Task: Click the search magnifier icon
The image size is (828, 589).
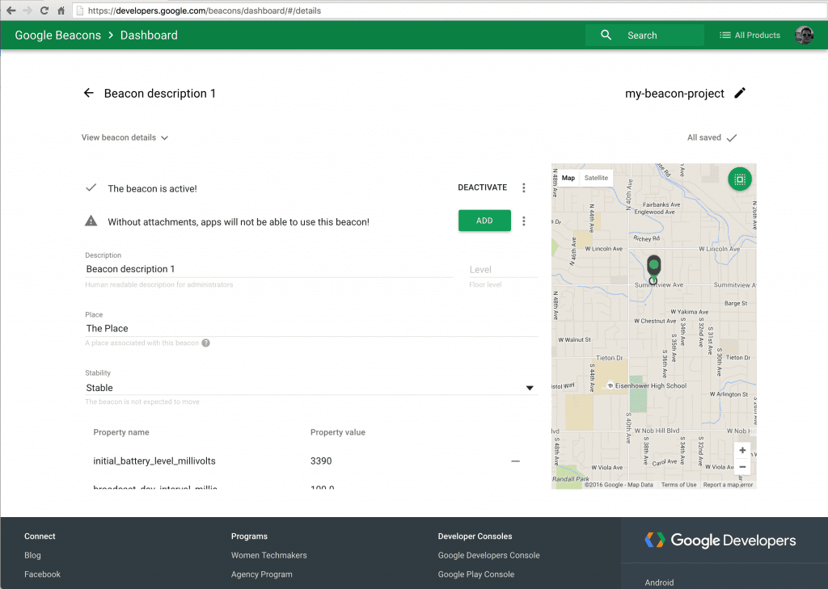Action: 606,35
